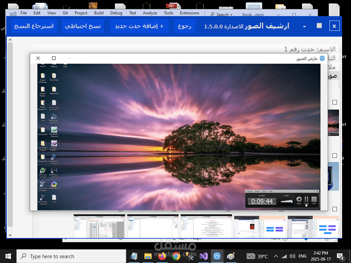
Task: Open the third thumbnail in the bottom strip
Action: (x=206, y=226)
